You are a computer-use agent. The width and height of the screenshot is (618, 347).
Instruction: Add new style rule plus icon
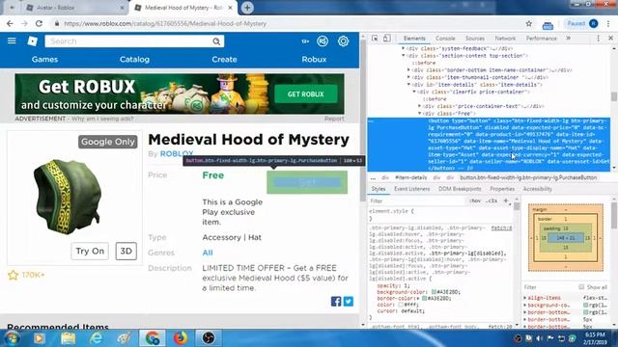coord(506,200)
